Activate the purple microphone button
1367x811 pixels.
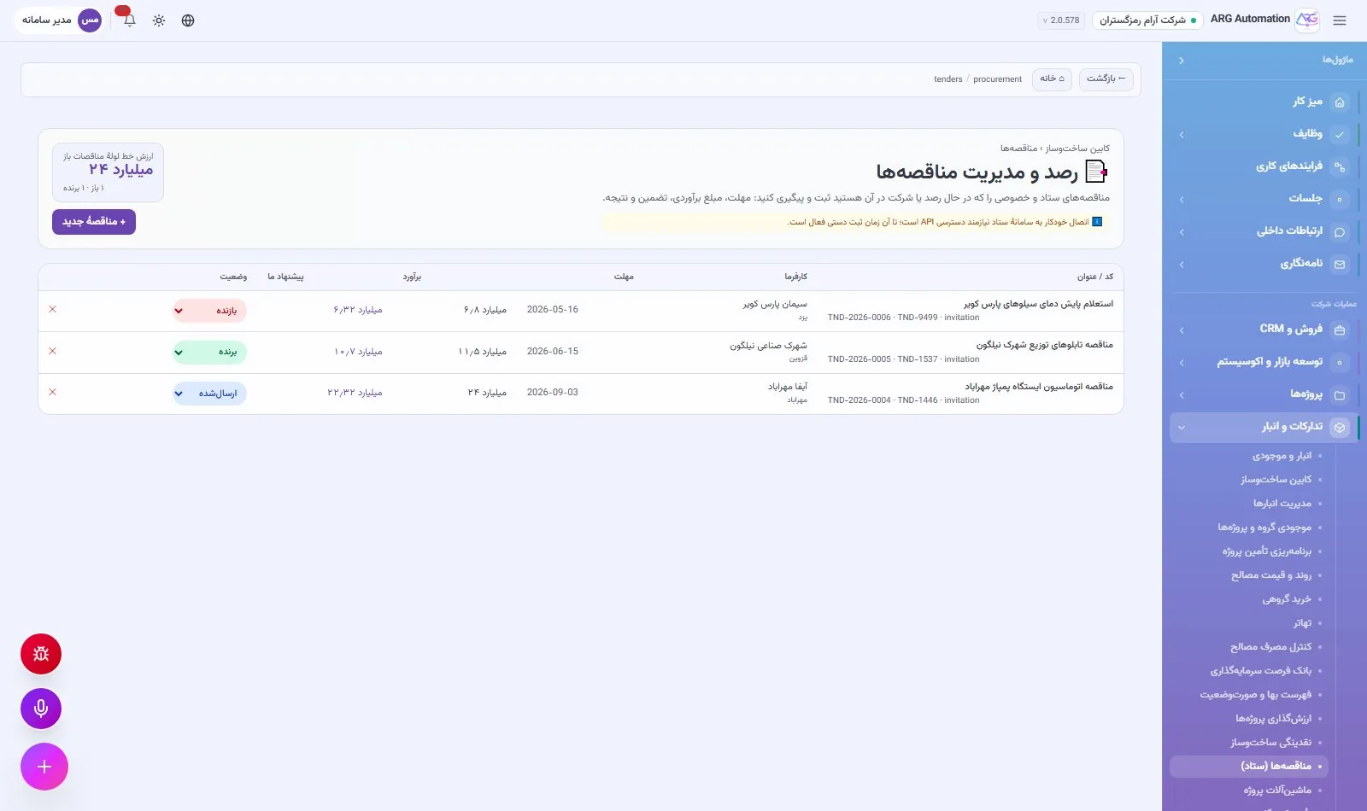coord(41,709)
